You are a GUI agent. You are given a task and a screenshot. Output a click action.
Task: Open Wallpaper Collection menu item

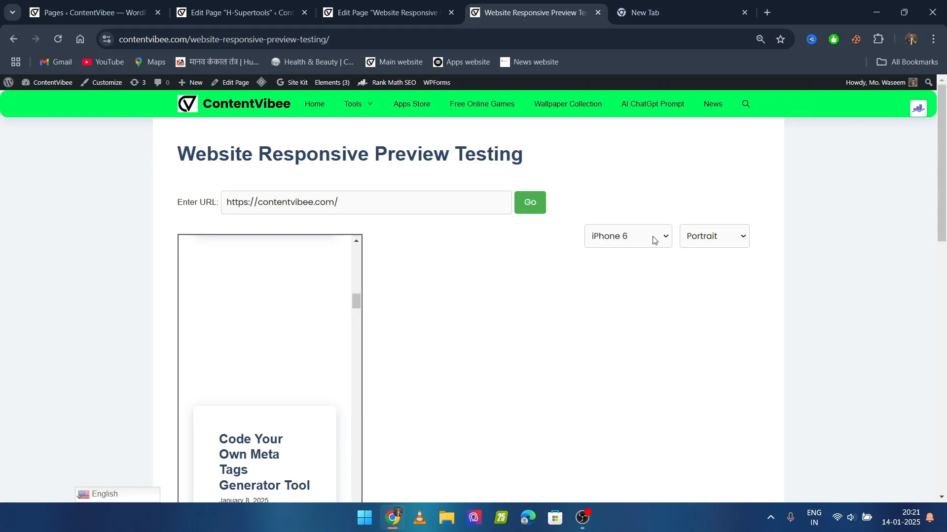[568, 104]
